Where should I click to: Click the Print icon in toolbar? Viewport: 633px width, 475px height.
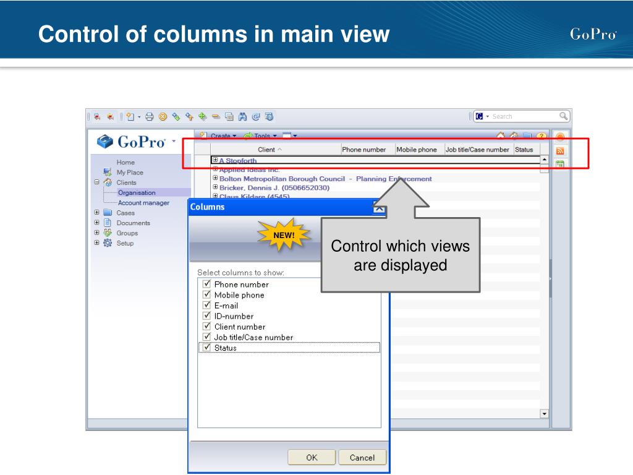150,117
